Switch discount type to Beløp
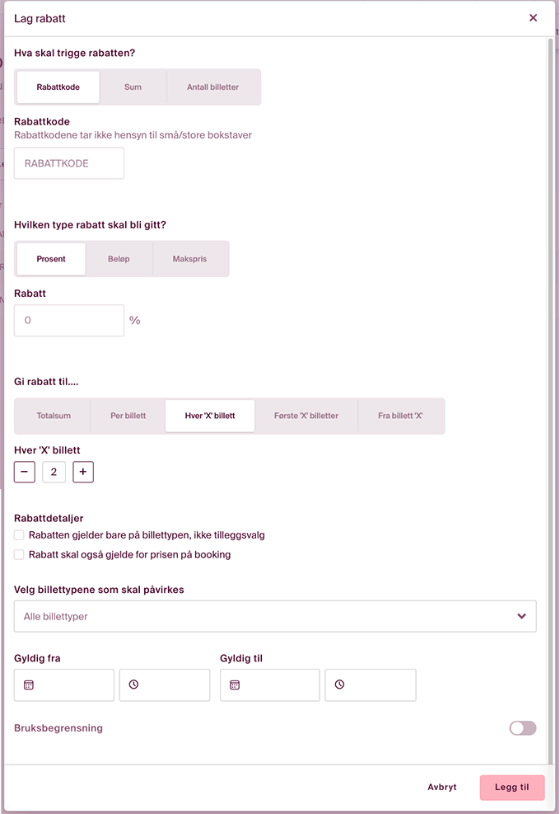Viewport: 560px width, 814px height. [119, 259]
